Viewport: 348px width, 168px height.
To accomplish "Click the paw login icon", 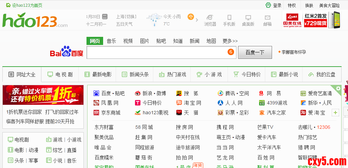I will [268, 5].
